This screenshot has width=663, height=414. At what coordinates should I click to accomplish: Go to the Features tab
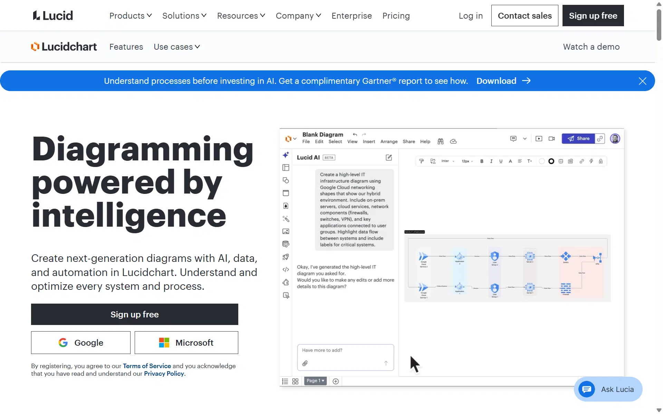coord(126,47)
